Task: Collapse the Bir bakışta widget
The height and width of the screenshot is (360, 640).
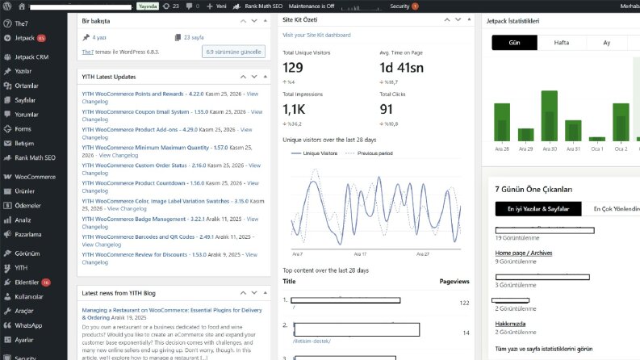Action: pos(266,21)
